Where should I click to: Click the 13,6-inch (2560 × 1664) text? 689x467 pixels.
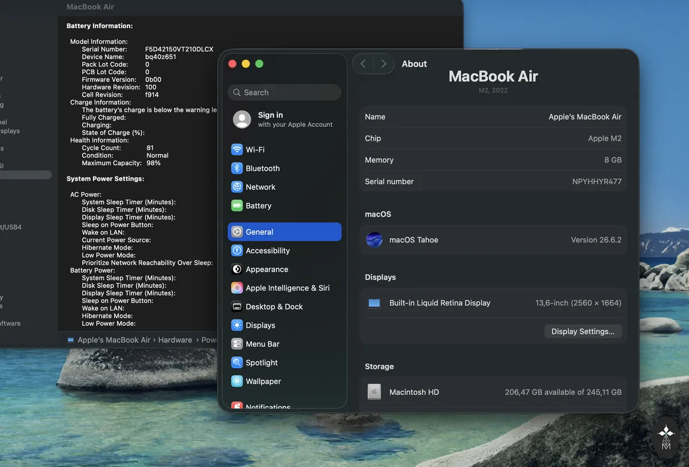(578, 303)
